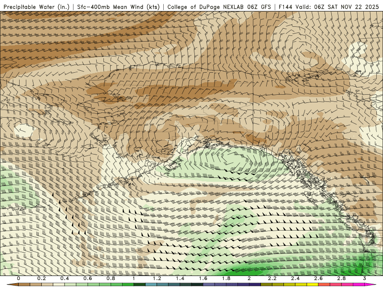The height and width of the screenshot is (287, 383).
Task: Click the '0.6' color scale label
Action: pyautogui.click(x=88, y=278)
